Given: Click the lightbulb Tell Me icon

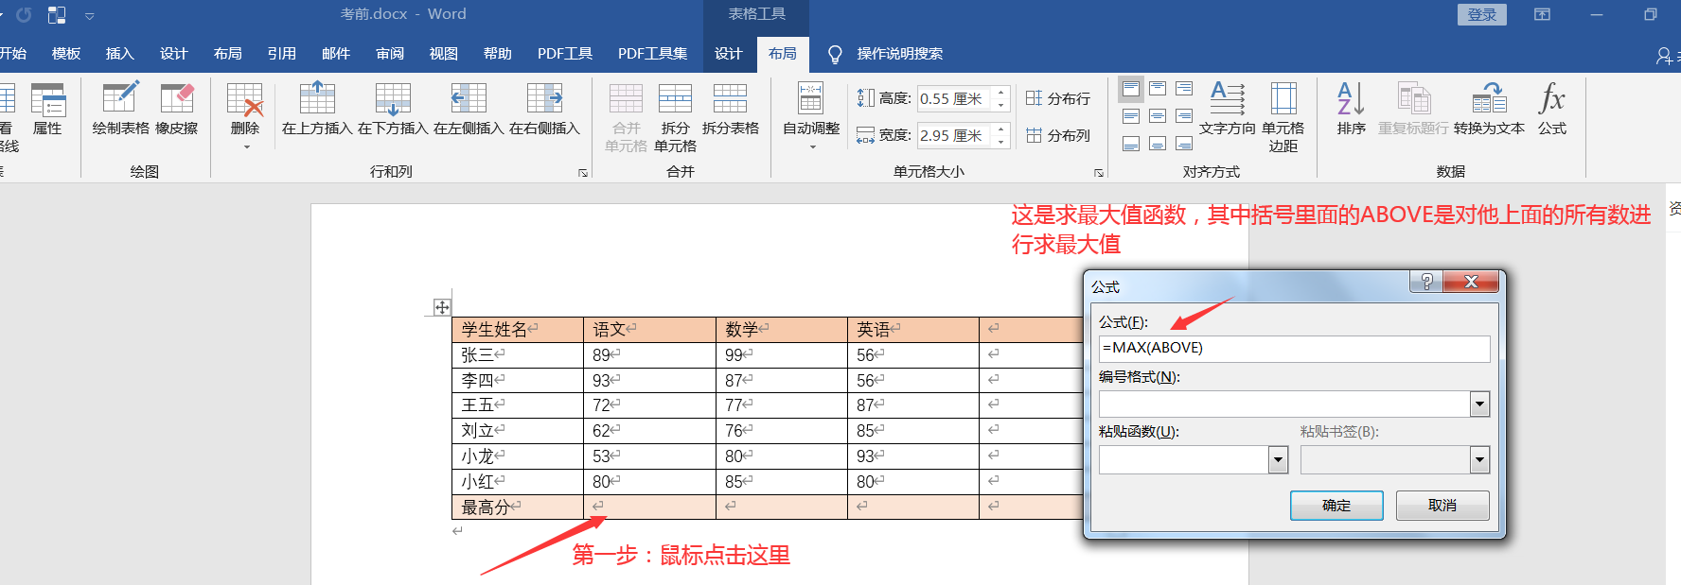Looking at the screenshot, I should [835, 55].
